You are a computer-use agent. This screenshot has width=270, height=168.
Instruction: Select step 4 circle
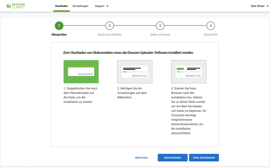click(x=211, y=26)
